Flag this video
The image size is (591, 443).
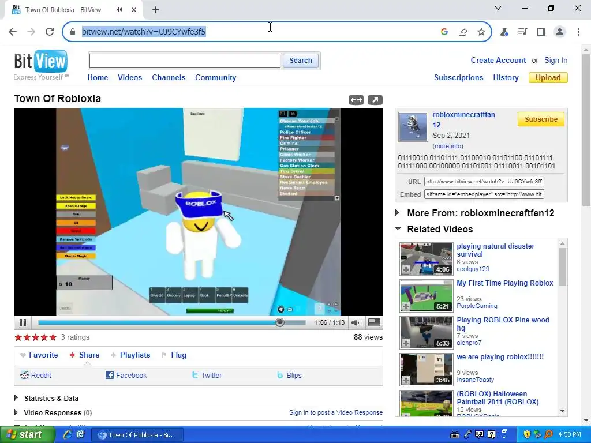(174, 355)
